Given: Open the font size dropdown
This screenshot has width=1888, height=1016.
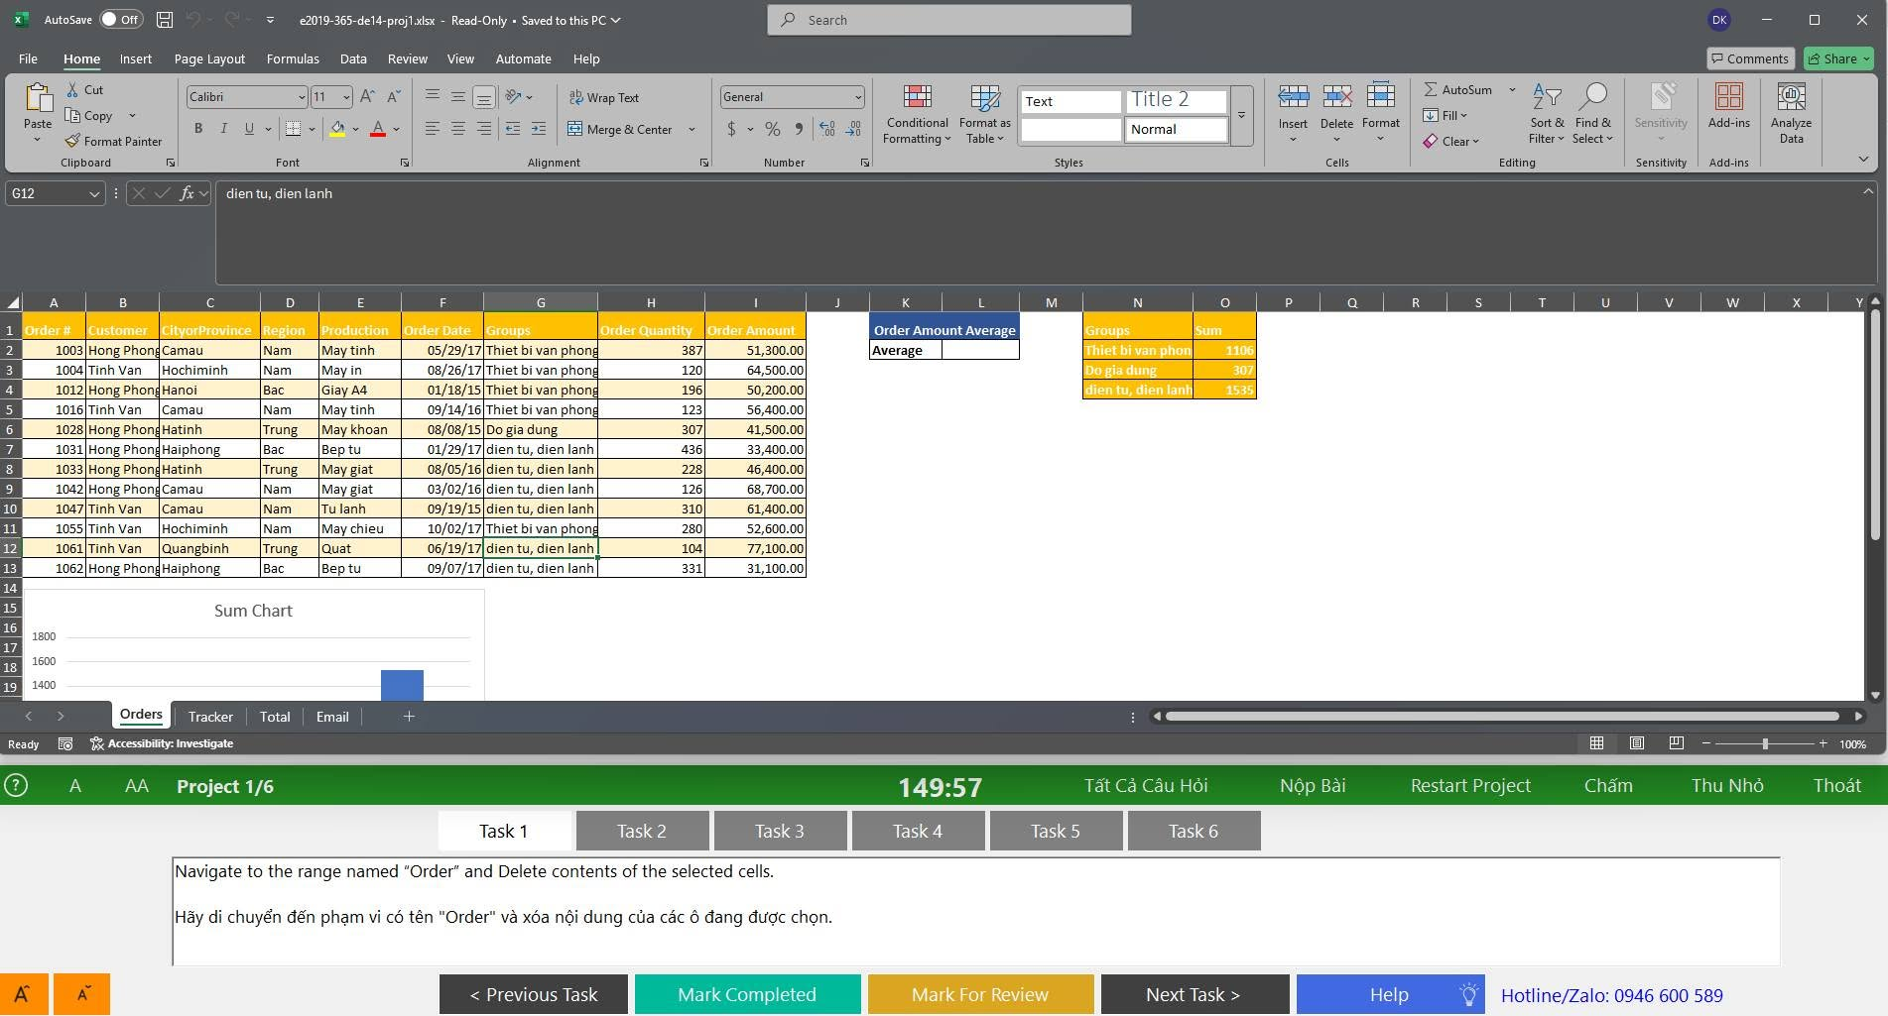Looking at the screenshot, I should click(x=346, y=97).
